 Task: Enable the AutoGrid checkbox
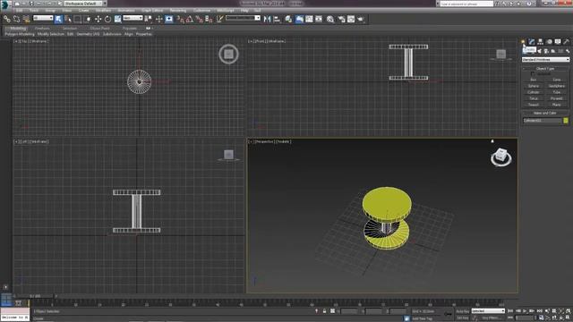pos(533,73)
